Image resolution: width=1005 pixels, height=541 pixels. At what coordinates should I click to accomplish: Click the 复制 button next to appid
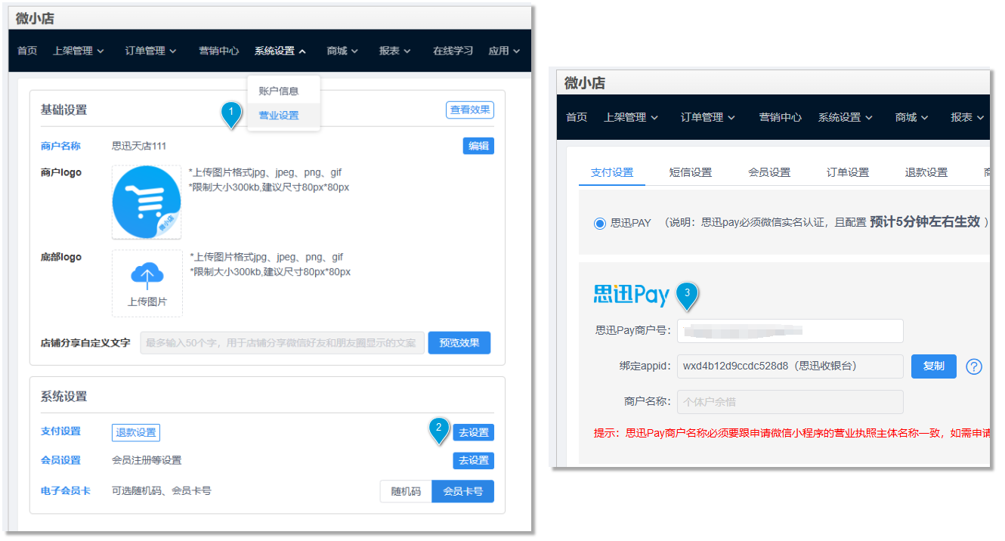pyautogui.click(x=933, y=366)
